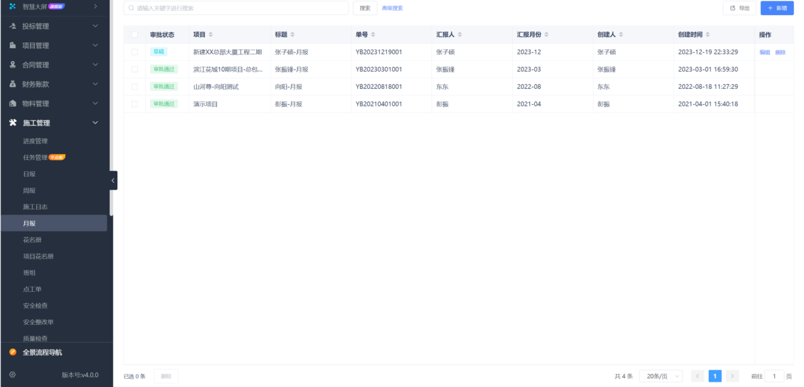Open the 20条/页 page size dropdown

661,376
